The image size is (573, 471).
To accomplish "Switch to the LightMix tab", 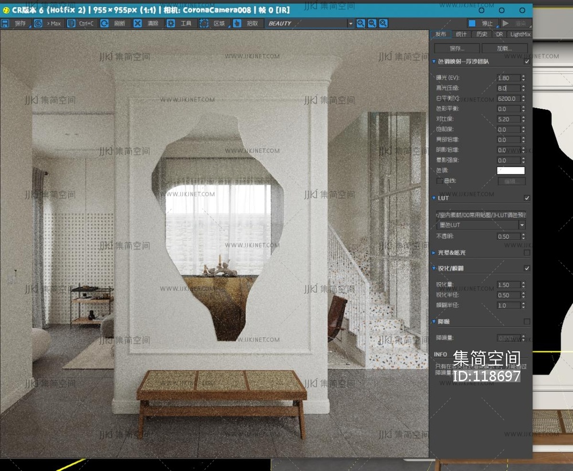I will [520, 34].
